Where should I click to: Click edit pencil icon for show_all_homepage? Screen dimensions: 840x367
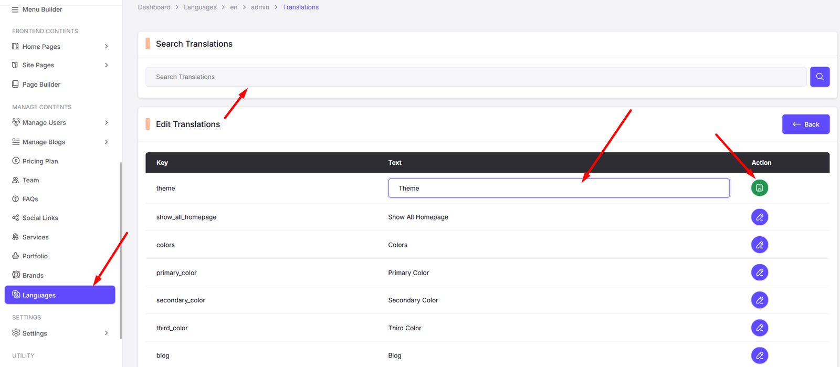759,217
